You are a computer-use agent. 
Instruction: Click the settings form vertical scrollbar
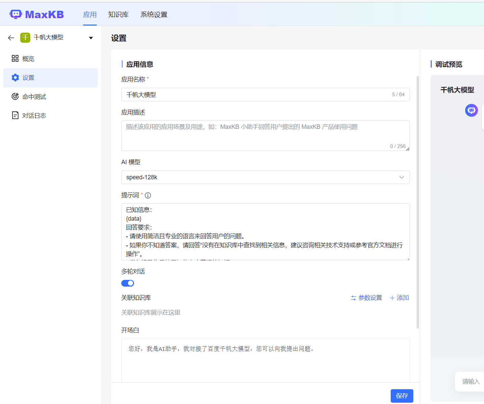pyautogui.click(x=418, y=202)
